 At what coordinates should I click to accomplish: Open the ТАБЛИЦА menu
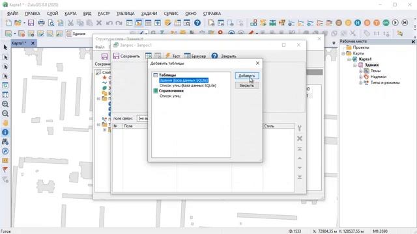pyautogui.click(x=125, y=14)
